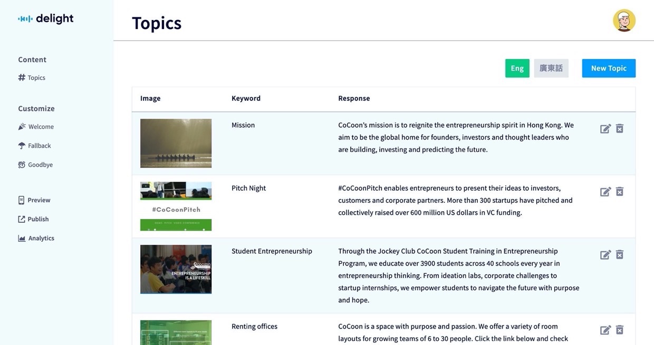Delete the Student Entrepreneurship topic
Viewport: 654px width, 345px height.
[620, 255]
